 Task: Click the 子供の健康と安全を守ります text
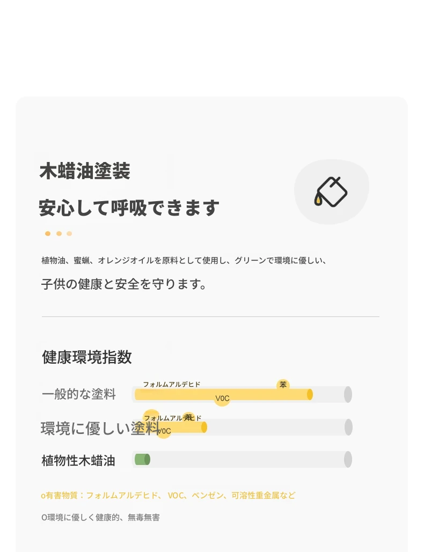pyautogui.click(x=124, y=284)
